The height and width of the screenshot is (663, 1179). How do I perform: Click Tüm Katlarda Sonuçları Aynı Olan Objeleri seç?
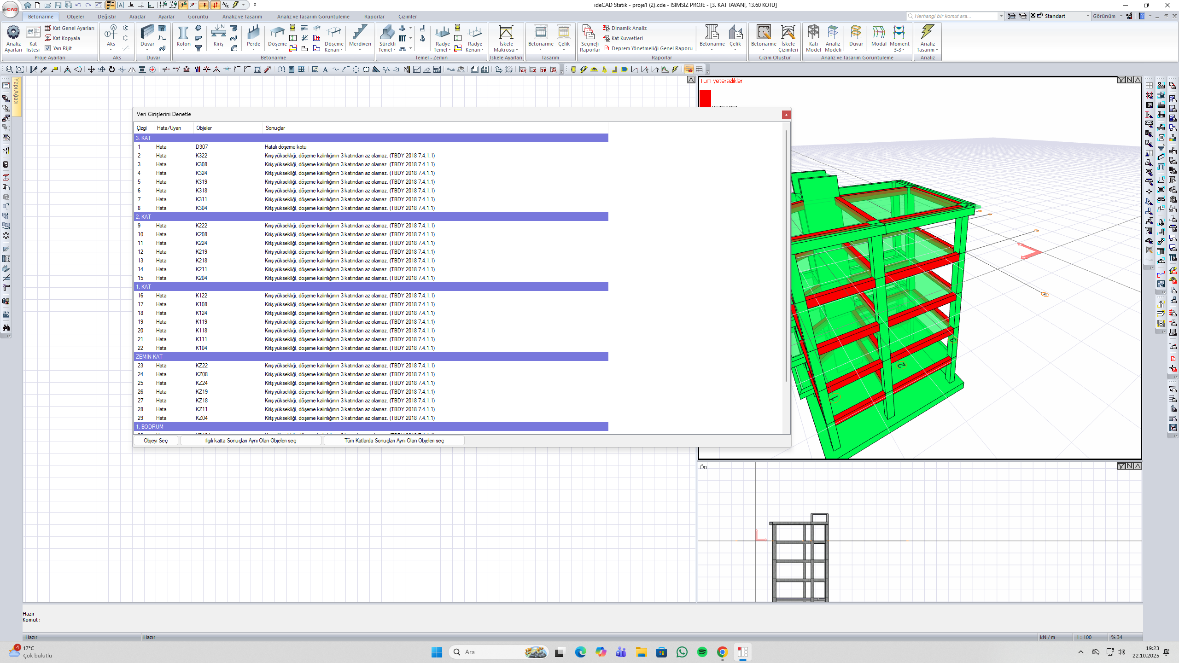[394, 441]
